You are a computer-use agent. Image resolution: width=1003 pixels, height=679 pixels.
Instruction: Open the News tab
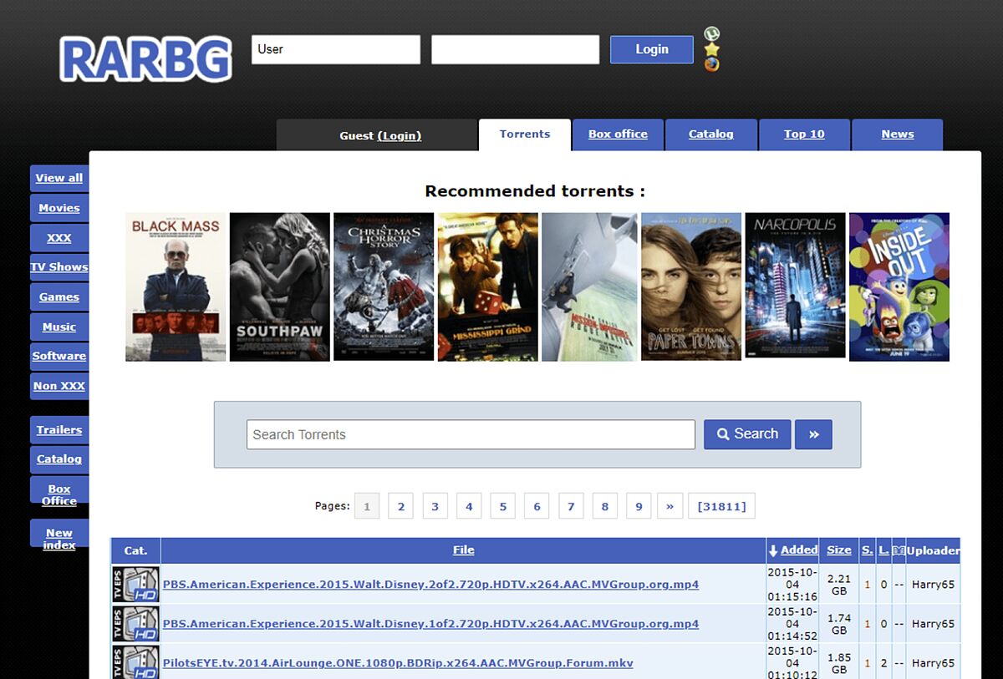[898, 134]
